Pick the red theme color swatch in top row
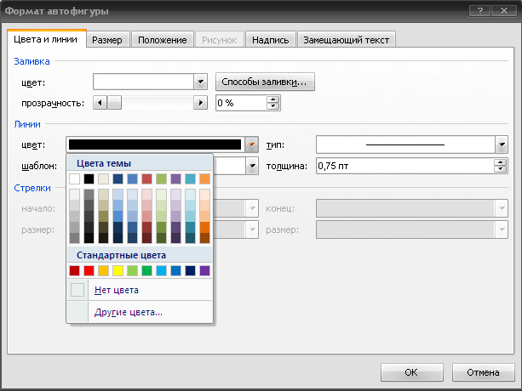Image resolution: width=522 pixels, height=391 pixels. tap(146, 178)
